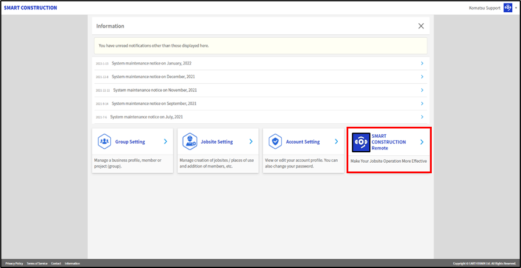Click the Komatsu Support user name

[484, 8]
